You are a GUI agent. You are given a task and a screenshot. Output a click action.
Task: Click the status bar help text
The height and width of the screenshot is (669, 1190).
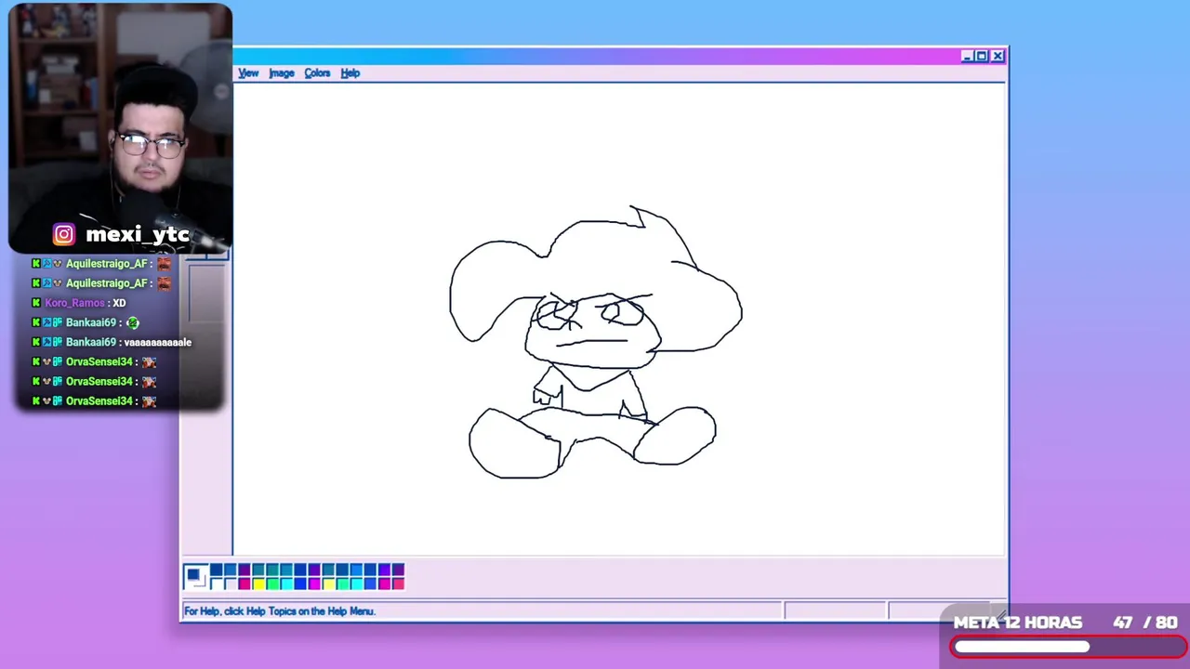[279, 611]
